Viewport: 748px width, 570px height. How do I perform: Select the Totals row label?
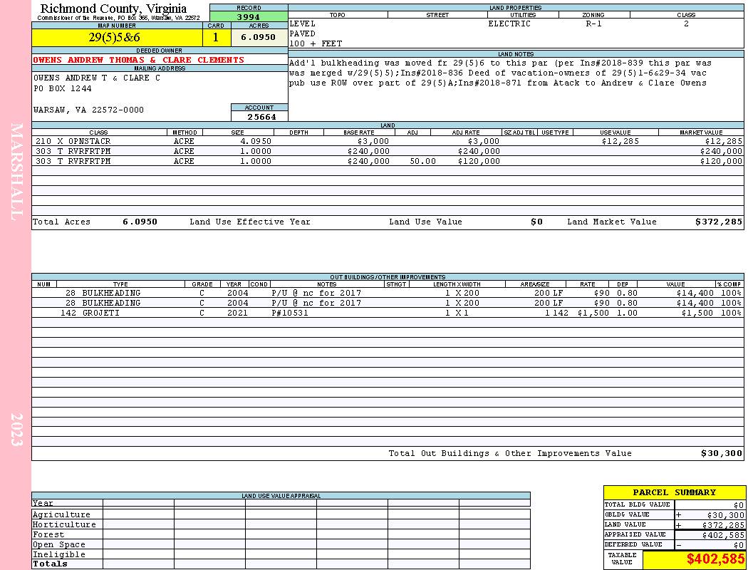pyautogui.click(x=50, y=564)
